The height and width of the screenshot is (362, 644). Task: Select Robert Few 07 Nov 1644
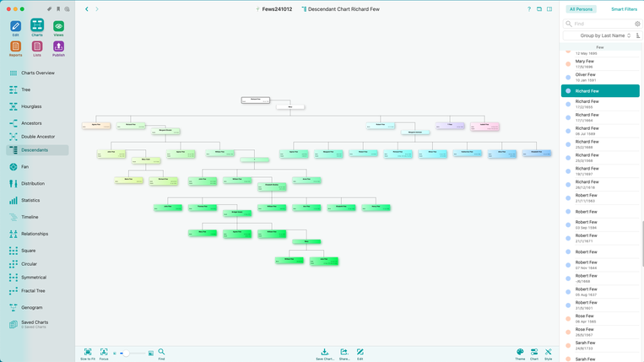[x=600, y=265]
